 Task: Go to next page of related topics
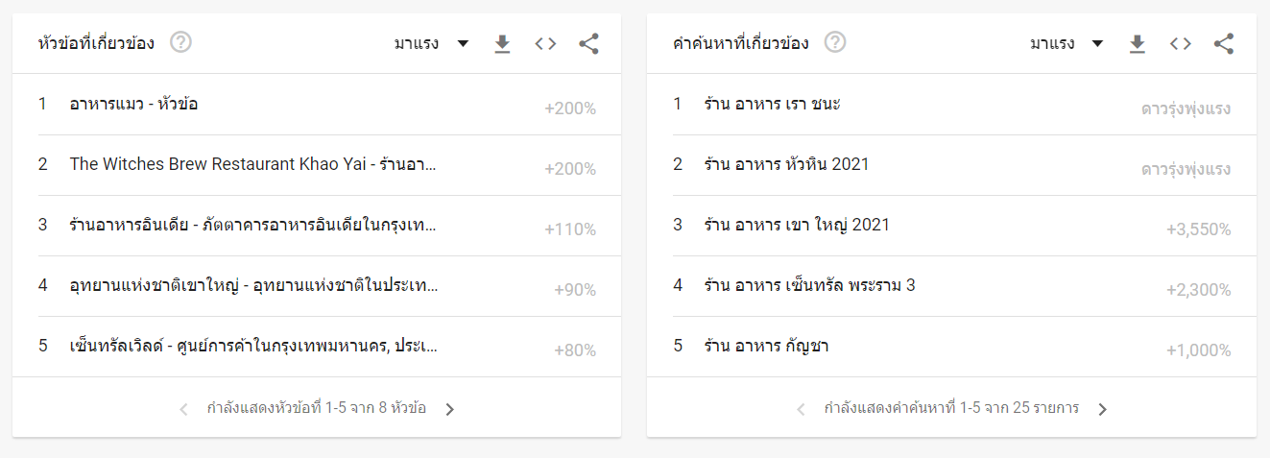pos(449,409)
